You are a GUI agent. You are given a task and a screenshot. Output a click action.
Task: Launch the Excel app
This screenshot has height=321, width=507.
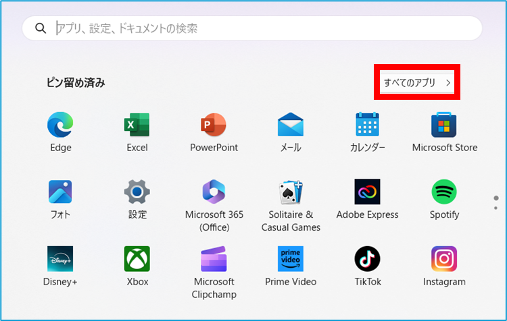[x=137, y=125]
